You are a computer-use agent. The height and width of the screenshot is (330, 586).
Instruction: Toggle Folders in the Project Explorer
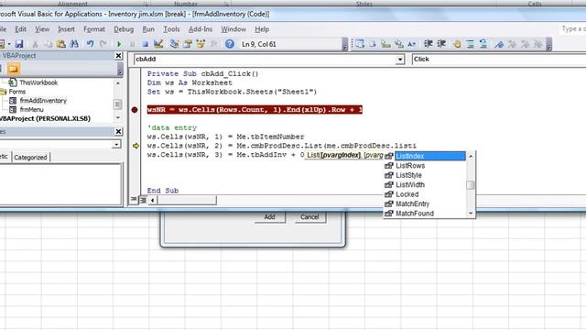tap(13, 69)
